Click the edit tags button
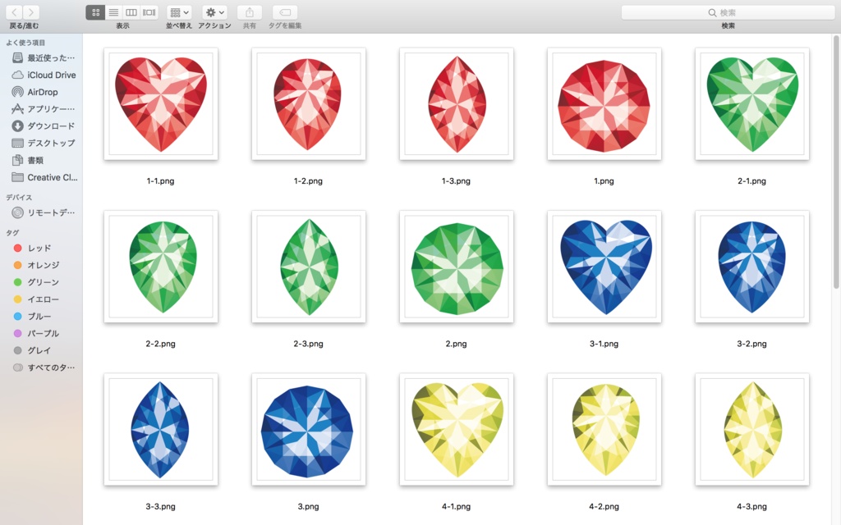The height and width of the screenshot is (525, 841). coord(285,12)
